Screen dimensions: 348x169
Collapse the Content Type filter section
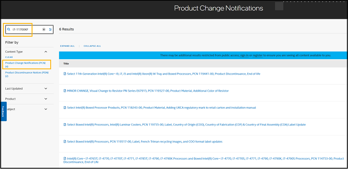tap(46, 52)
